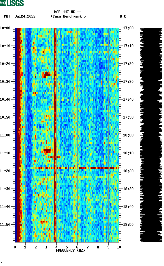This screenshot has height=266, width=164.
Task: Click the 4 Hz frequency tick label
Action: pos(56,247)
